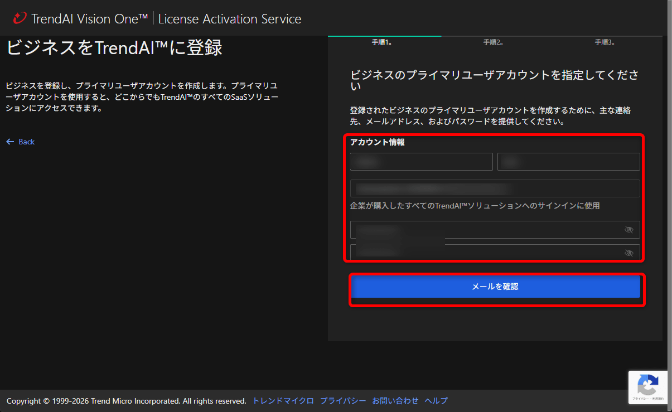Image resolution: width=672 pixels, height=412 pixels.
Task: Open the トレンドマイクロ footer link
Action: (x=282, y=400)
